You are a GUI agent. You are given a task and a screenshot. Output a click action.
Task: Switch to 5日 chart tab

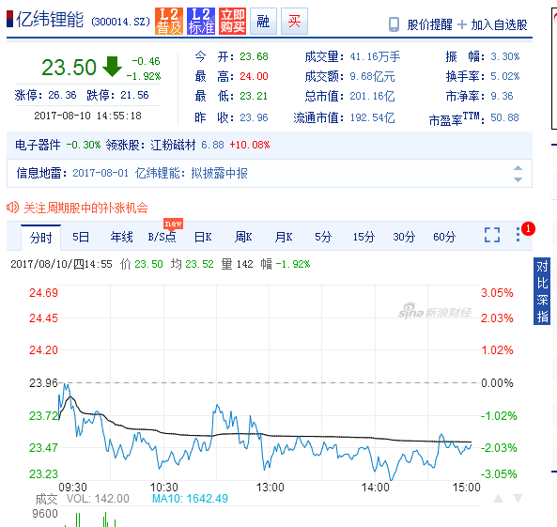[x=81, y=237]
